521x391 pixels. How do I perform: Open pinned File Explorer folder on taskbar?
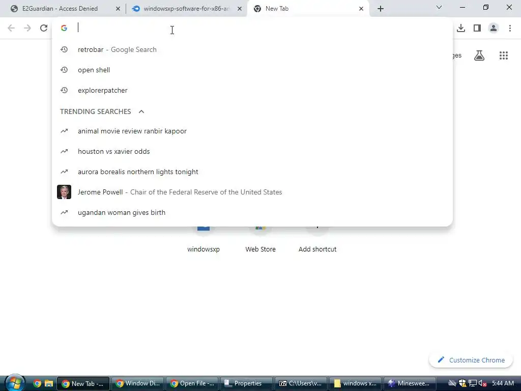point(48,383)
